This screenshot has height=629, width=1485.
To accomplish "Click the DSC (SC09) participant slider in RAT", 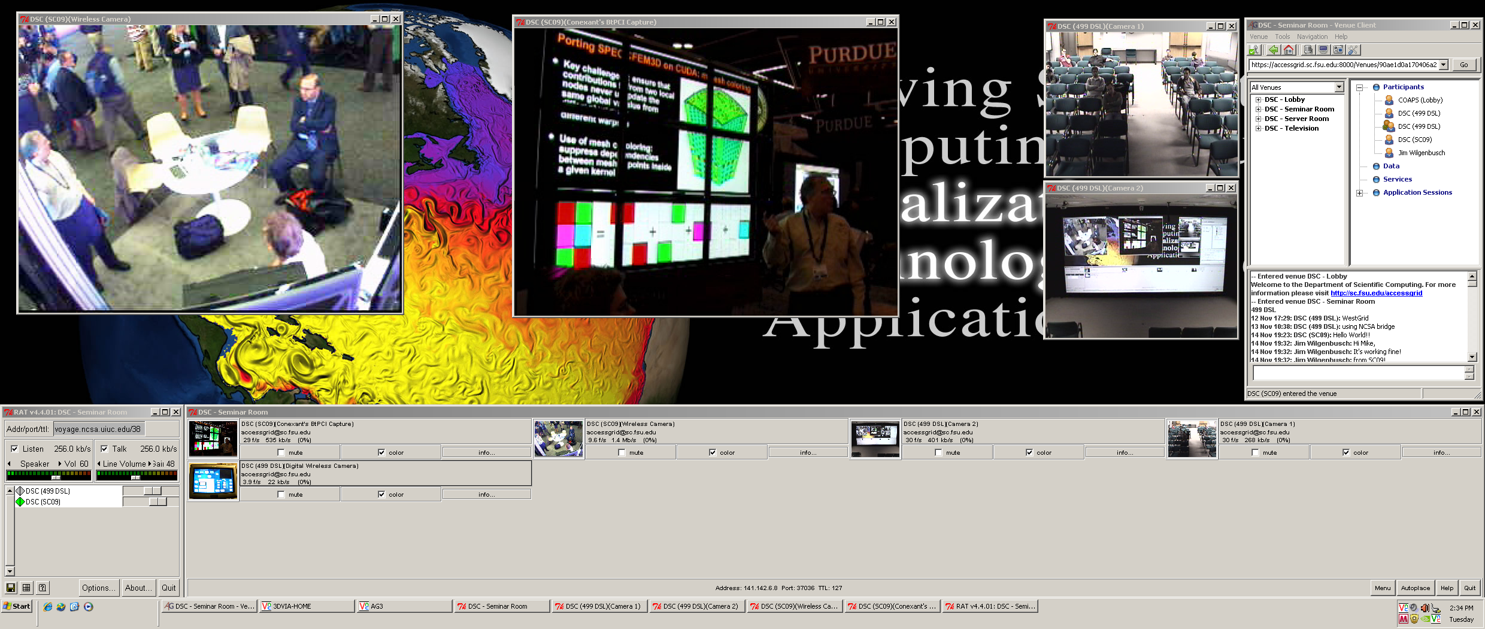I will click(158, 502).
